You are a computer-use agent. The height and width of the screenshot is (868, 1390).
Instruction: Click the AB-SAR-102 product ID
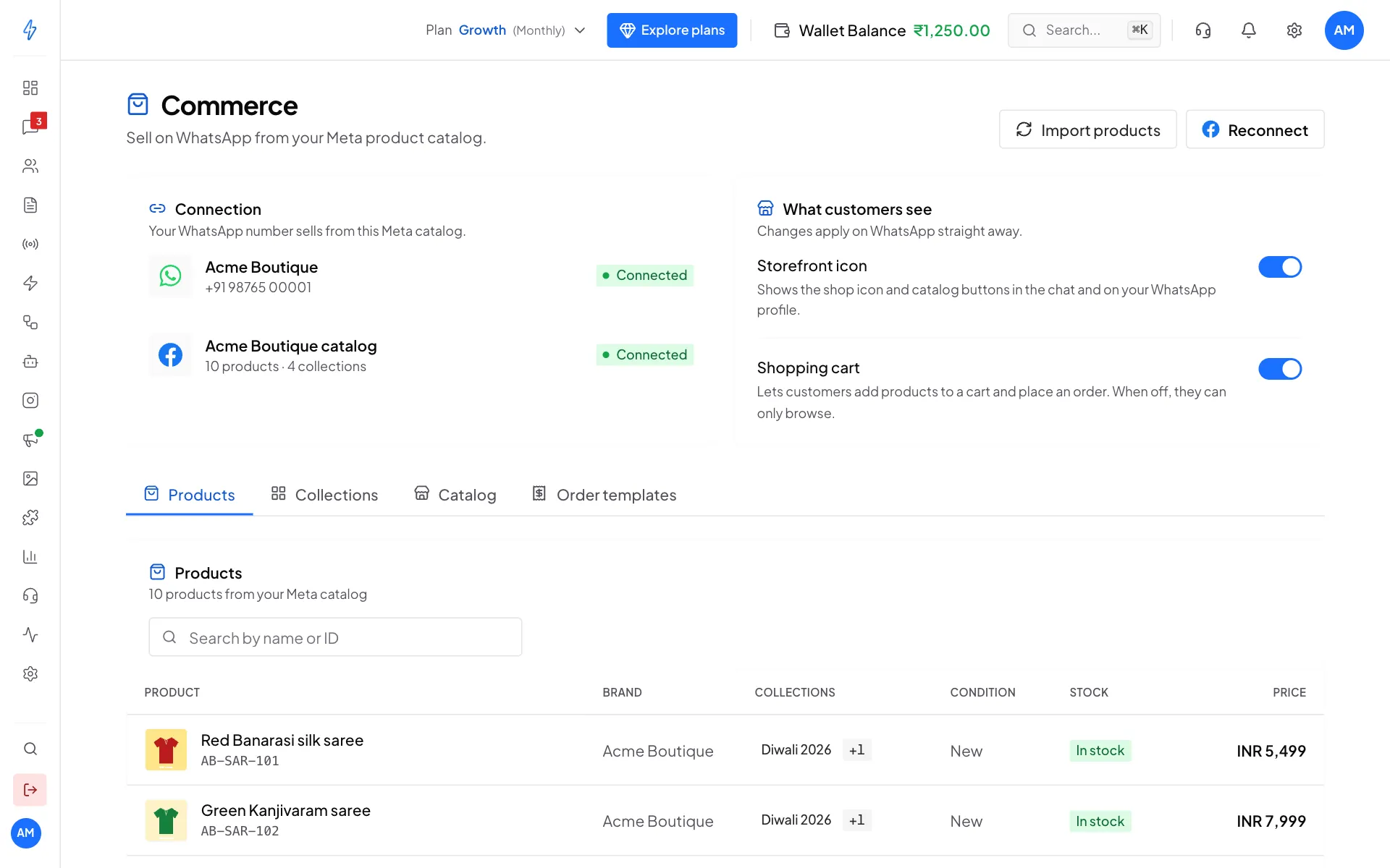(x=240, y=831)
